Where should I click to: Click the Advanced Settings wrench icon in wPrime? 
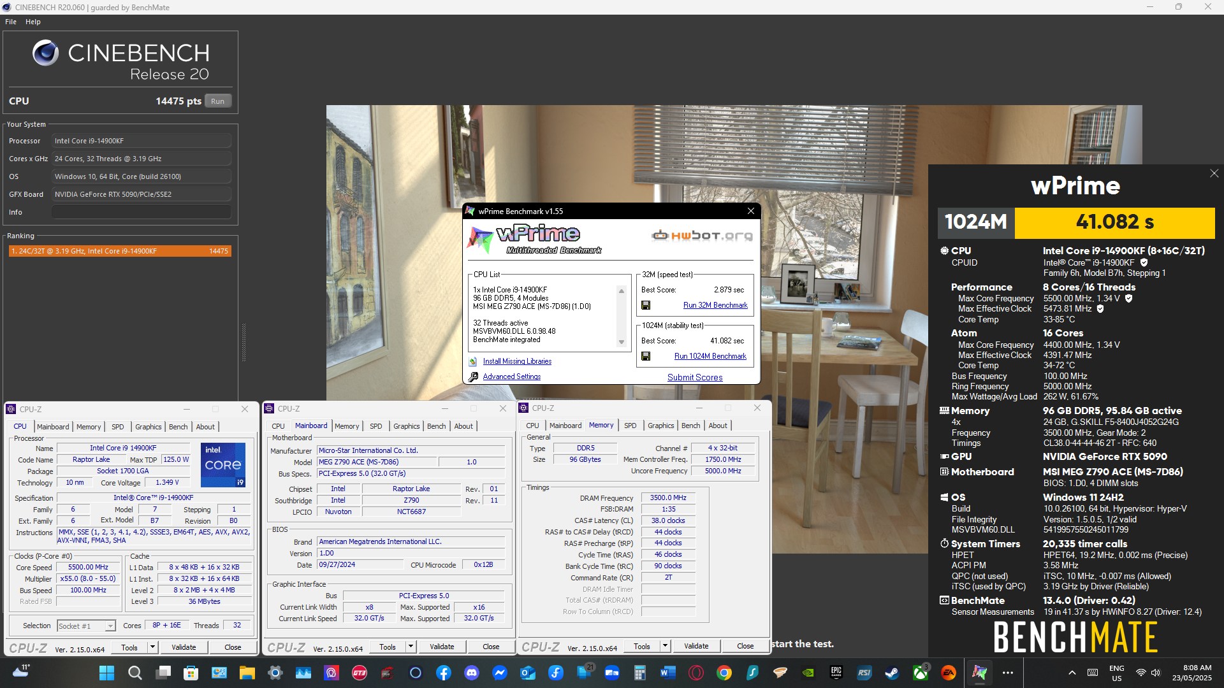click(x=473, y=376)
